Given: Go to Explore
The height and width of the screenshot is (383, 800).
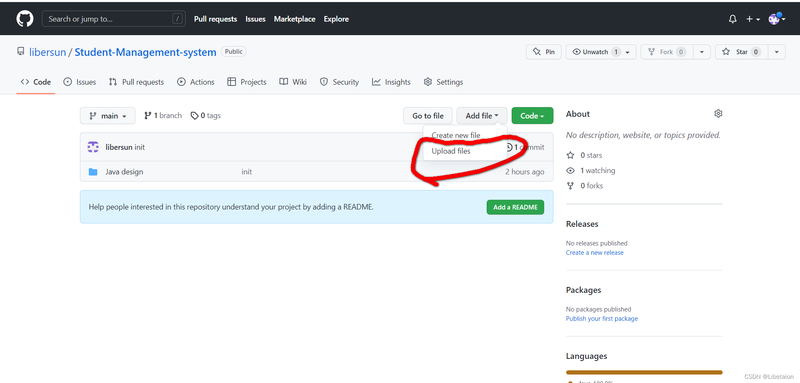Looking at the screenshot, I should 336,19.
